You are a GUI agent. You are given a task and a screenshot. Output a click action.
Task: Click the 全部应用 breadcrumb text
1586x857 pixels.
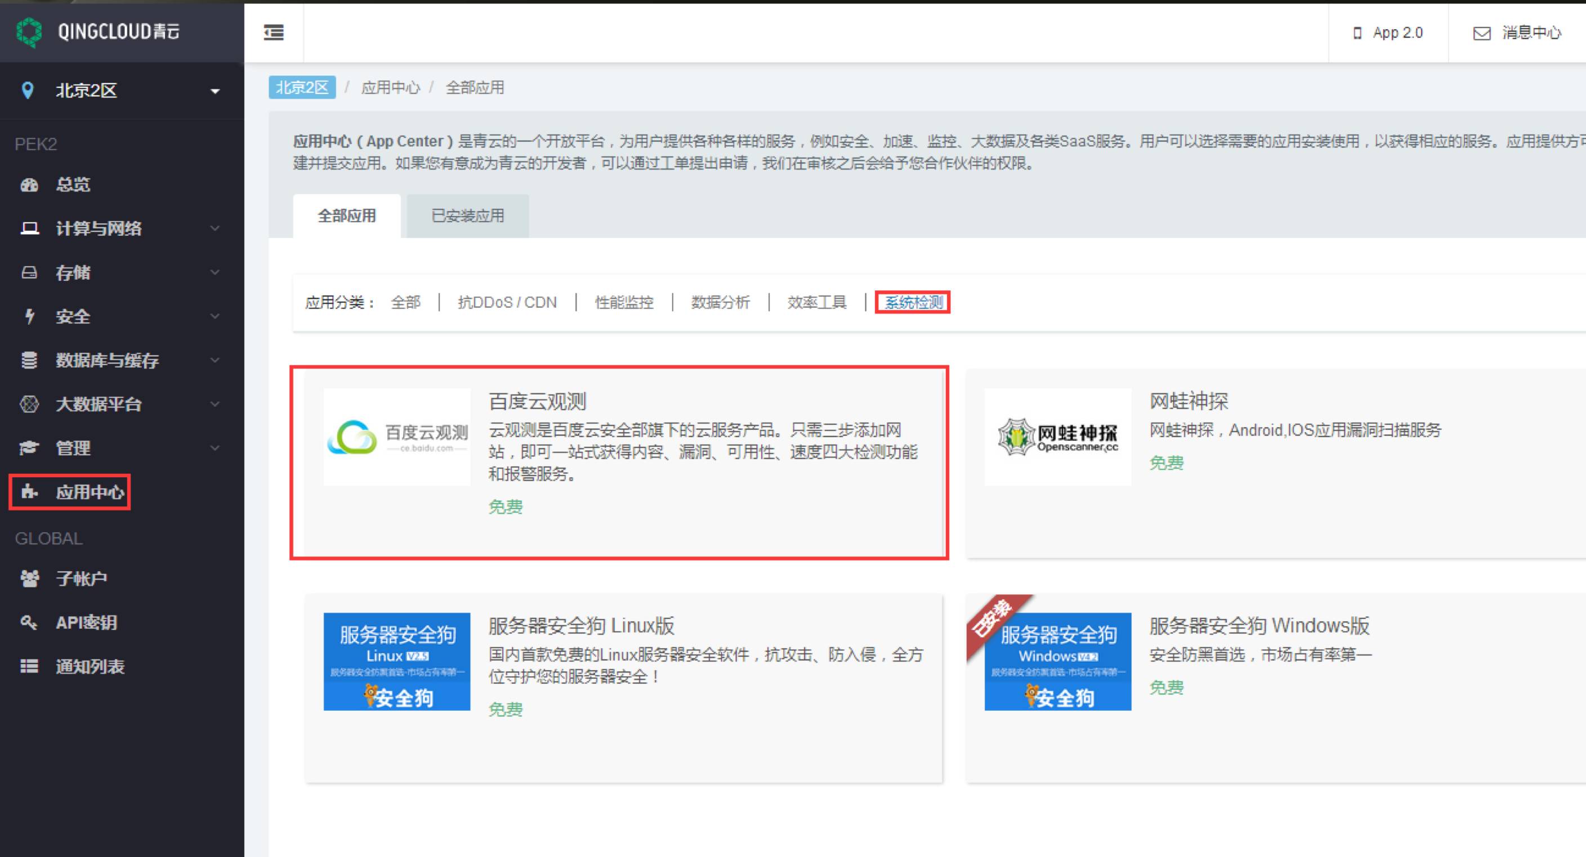pos(475,87)
